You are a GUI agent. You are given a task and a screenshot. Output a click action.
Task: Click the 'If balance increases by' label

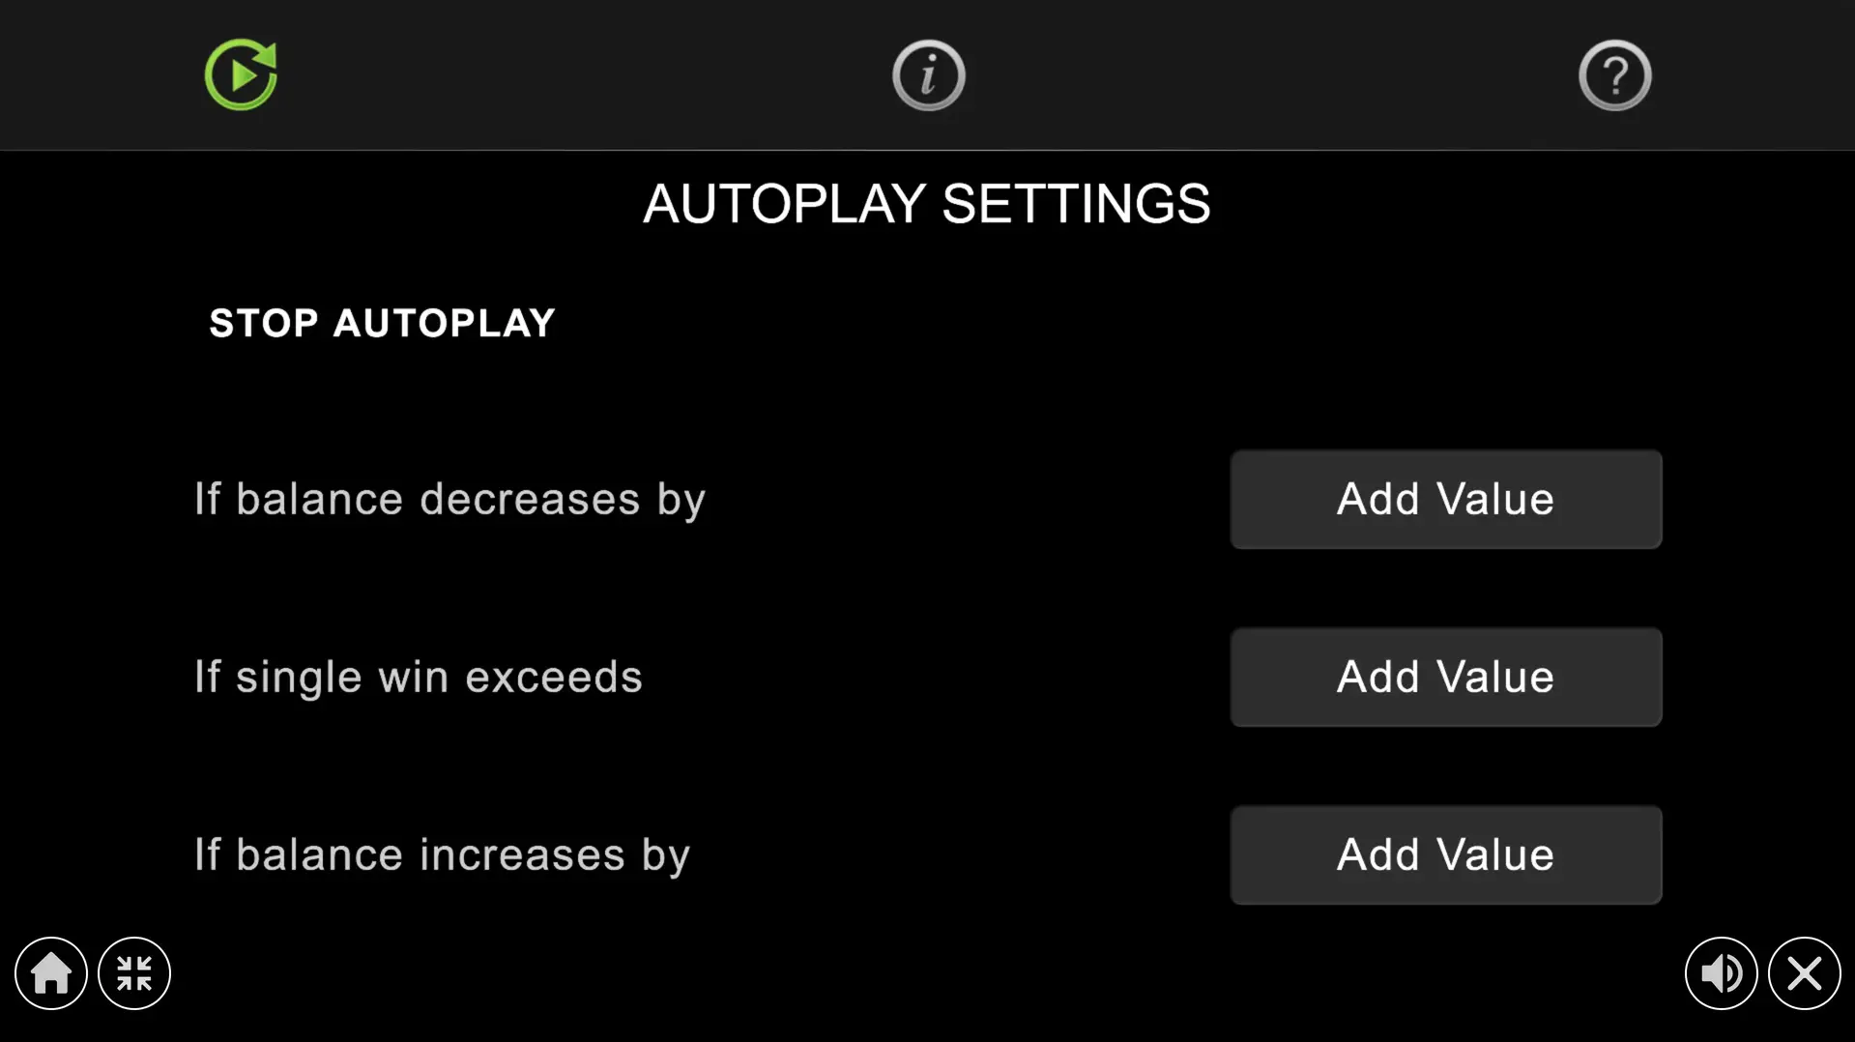[x=442, y=854]
